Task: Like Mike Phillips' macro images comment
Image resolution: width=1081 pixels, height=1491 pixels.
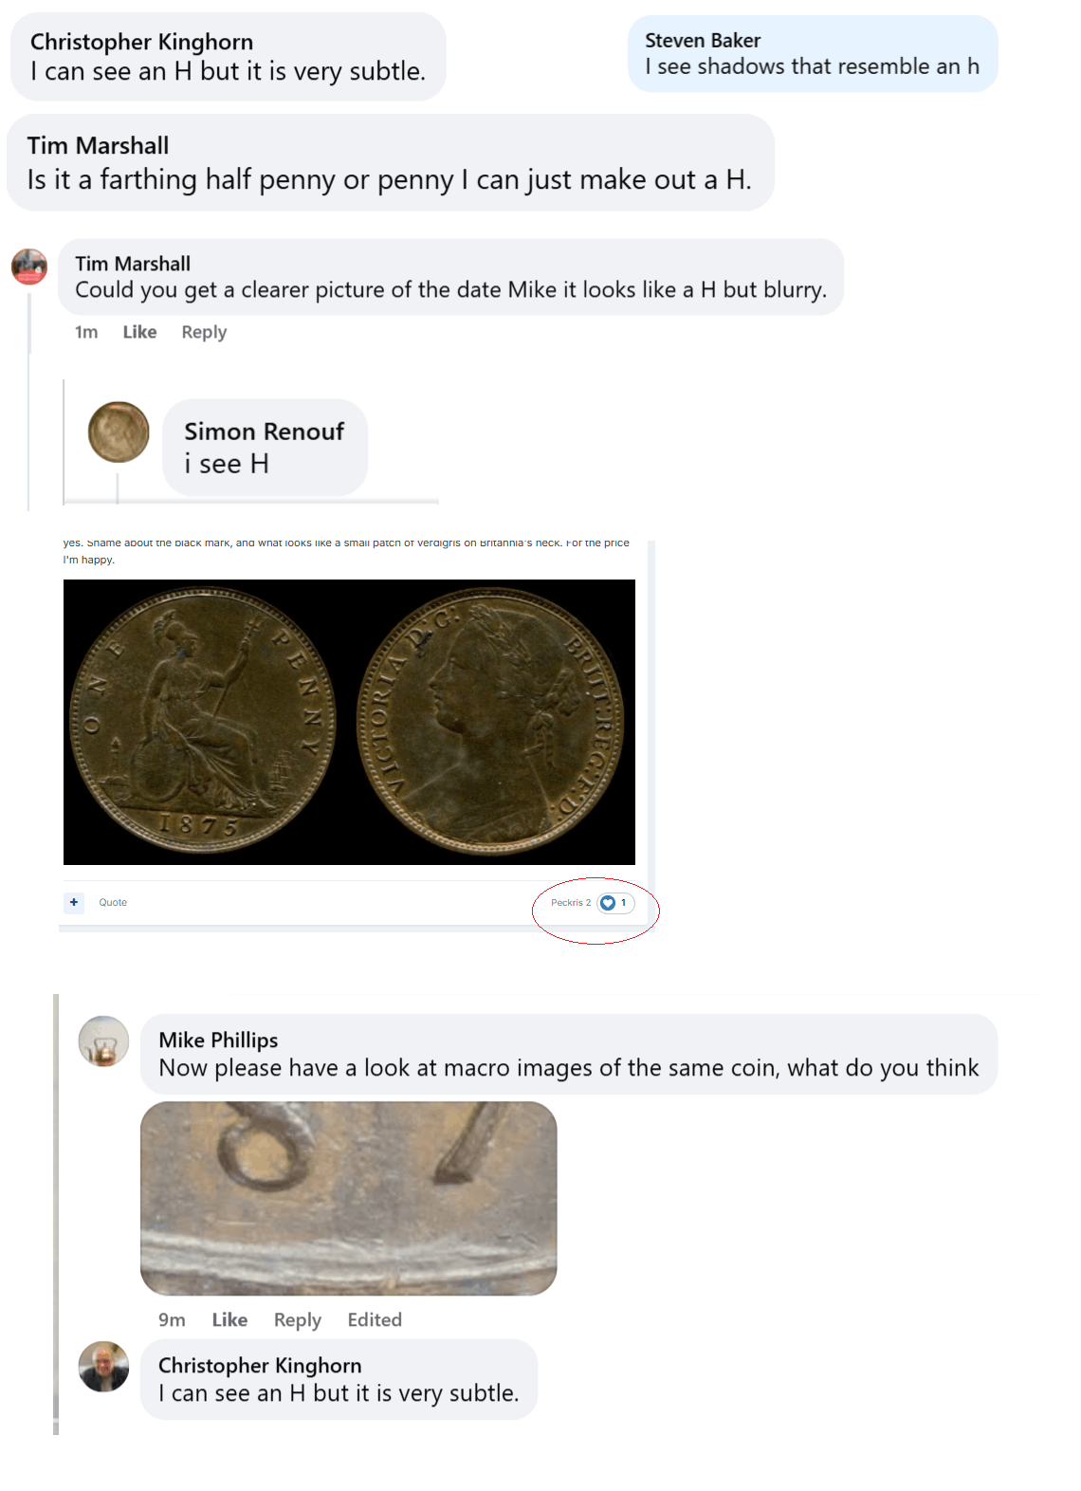Action: [x=229, y=1319]
